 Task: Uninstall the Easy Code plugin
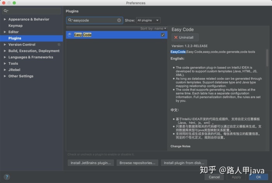click(x=185, y=38)
